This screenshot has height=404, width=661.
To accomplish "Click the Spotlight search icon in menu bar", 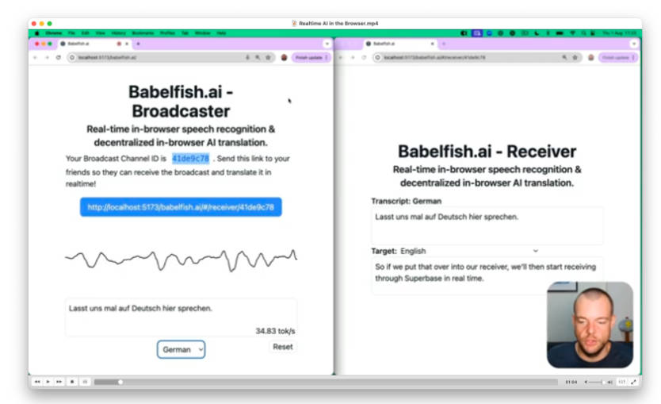I will click(x=583, y=33).
